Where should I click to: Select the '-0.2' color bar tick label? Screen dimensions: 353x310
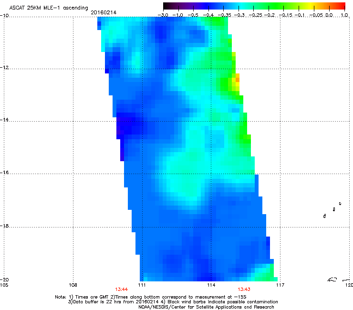coord(270,15)
